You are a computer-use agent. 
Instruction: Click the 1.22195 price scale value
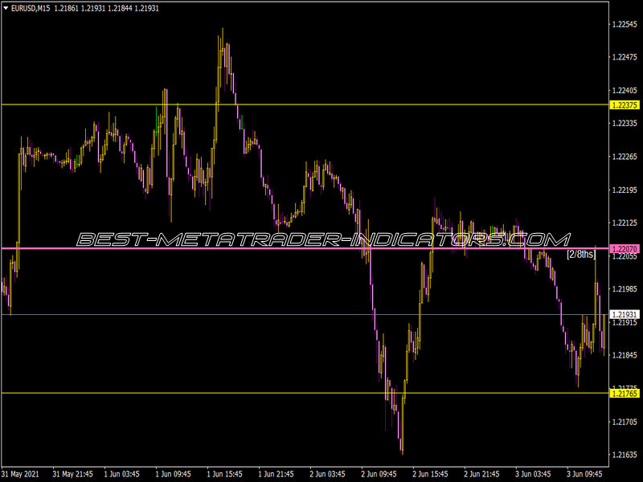pos(625,190)
